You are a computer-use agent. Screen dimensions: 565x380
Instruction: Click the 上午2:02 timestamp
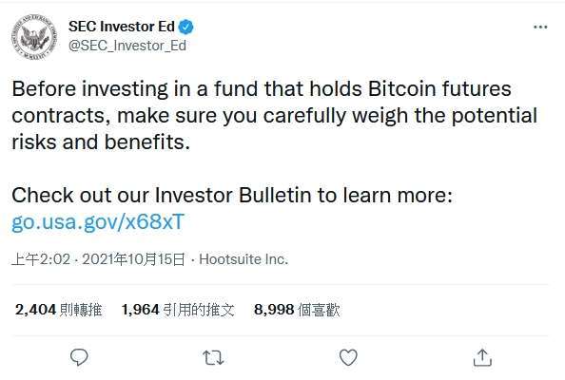(41, 259)
